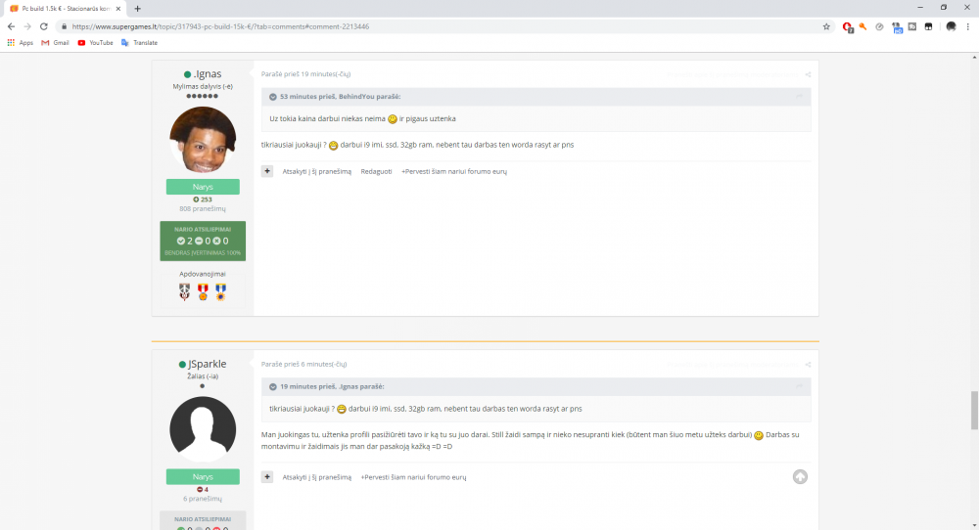Open the Apps grid in the bookmarks bar
979x530 pixels.
pos(20,43)
